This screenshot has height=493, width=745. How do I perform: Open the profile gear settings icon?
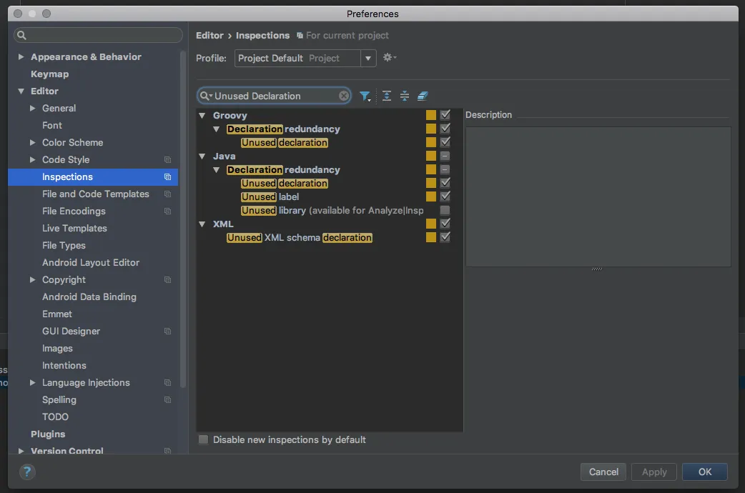coord(388,58)
